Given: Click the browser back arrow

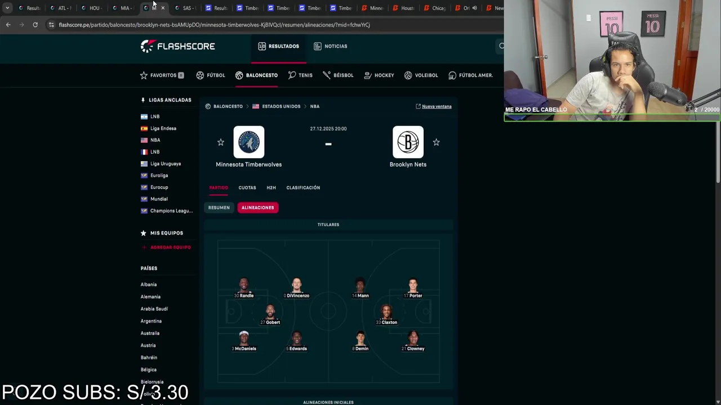Looking at the screenshot, I should (x=8, y=25).
